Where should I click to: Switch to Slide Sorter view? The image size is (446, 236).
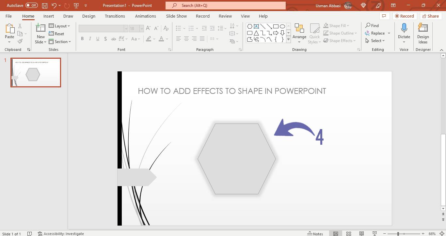349,234
